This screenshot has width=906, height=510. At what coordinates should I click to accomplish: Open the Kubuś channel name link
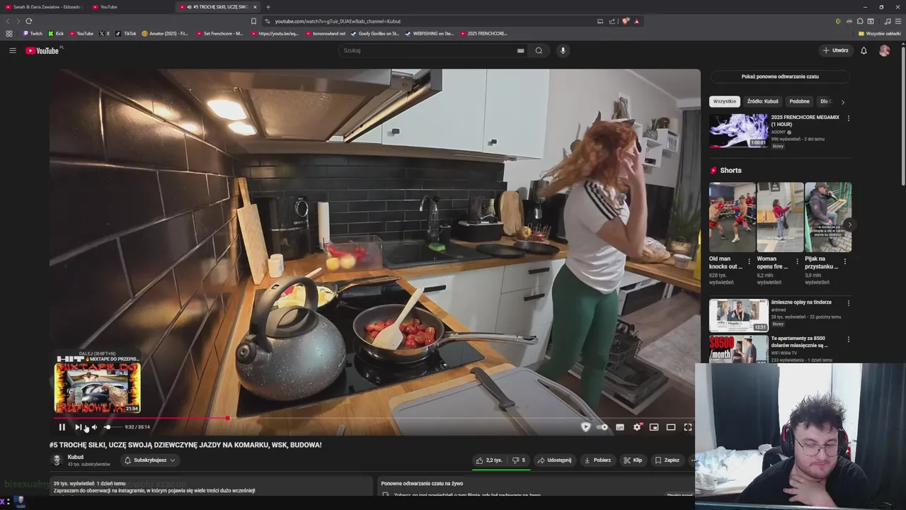75,457
